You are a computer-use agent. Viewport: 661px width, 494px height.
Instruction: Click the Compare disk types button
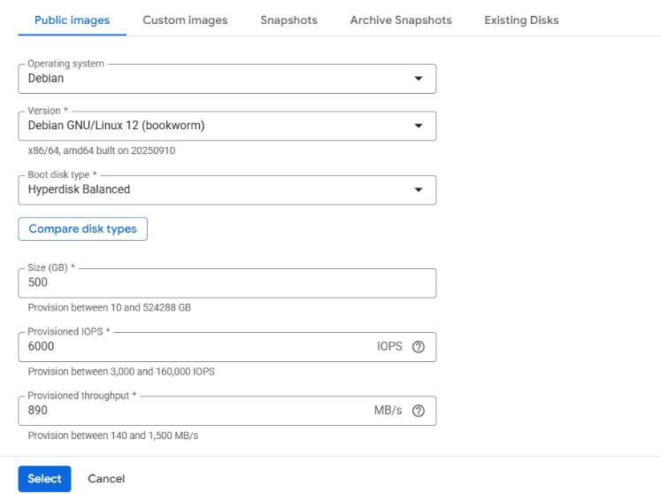click(82, 228)
